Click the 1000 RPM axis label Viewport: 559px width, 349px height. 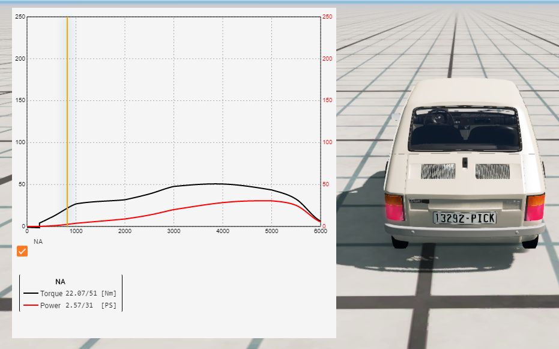76,231
